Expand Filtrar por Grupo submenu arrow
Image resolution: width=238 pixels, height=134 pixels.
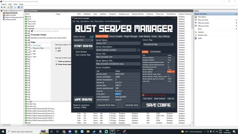(236, 26)
